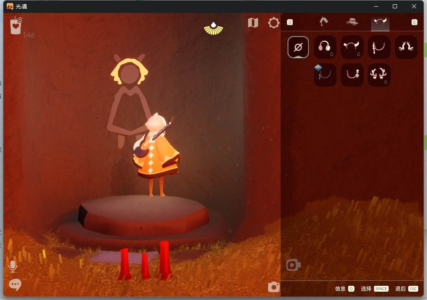Equip the horned headband with candle cost

tap(352, 47)
